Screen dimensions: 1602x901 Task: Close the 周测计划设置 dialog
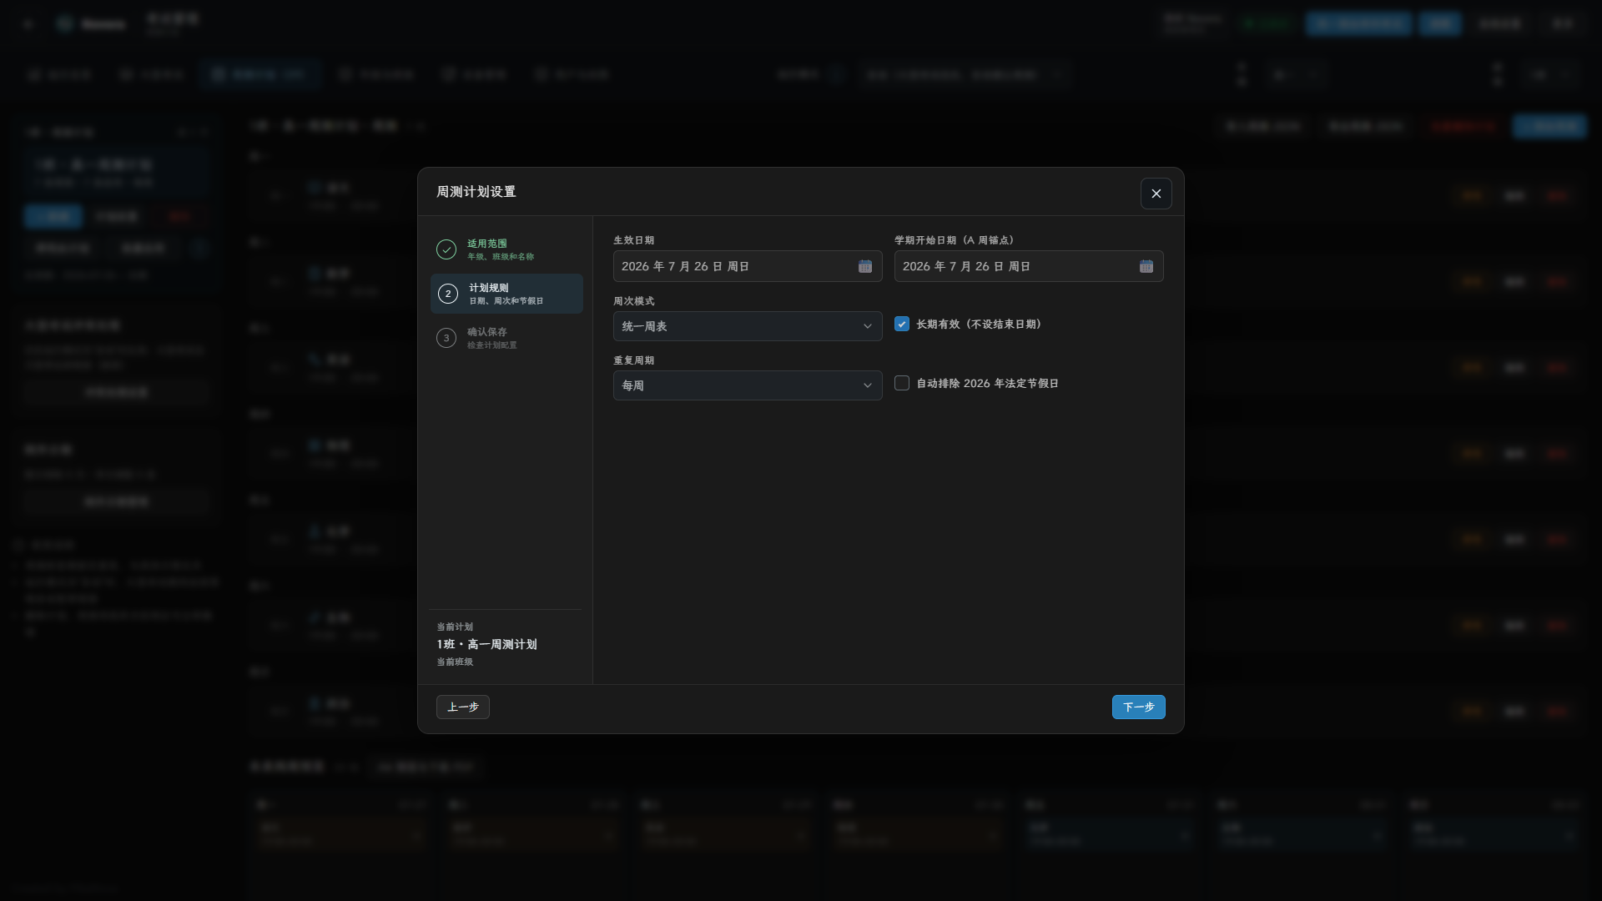(x=1156, y=194)
